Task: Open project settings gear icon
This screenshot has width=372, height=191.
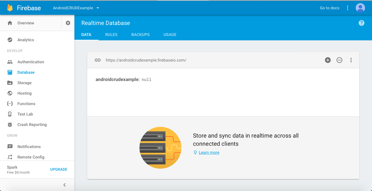Action: coord(68,23)
